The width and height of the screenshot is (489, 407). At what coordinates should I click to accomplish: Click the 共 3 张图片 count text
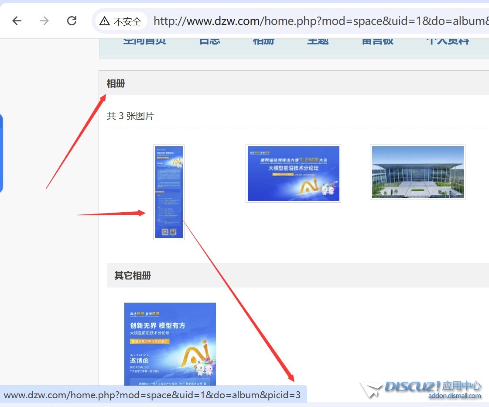coord(130,116)
